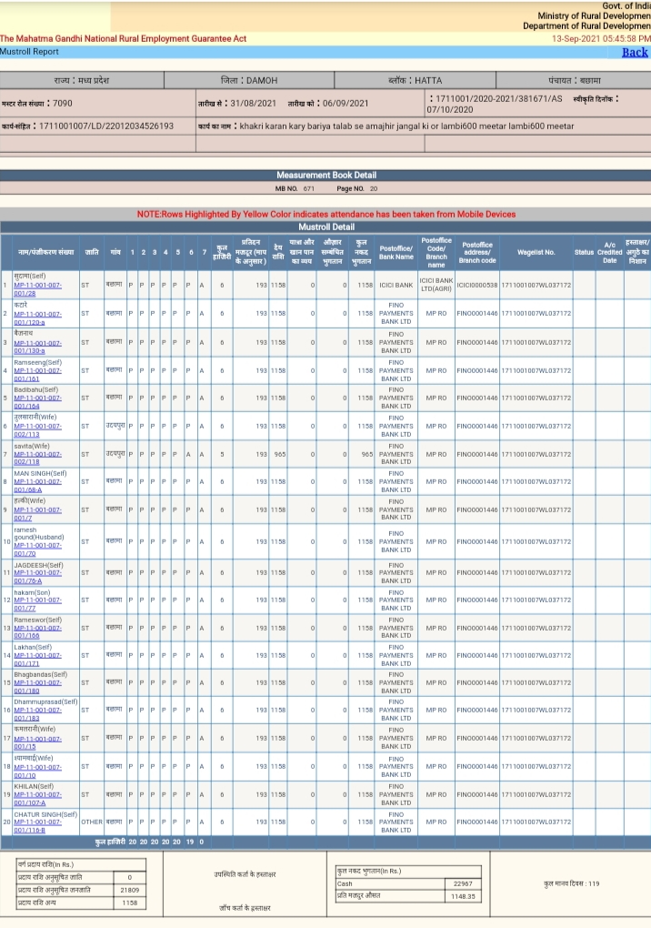Click the 'Wagelist No.' column header
The height and width of the screenshot is (928, 651).
pyautogui.click(x=536, y=252)
